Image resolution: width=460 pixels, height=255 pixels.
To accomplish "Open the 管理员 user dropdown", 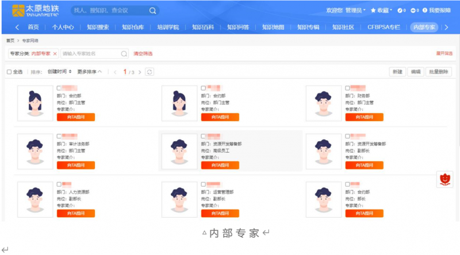I will point(356,10).
